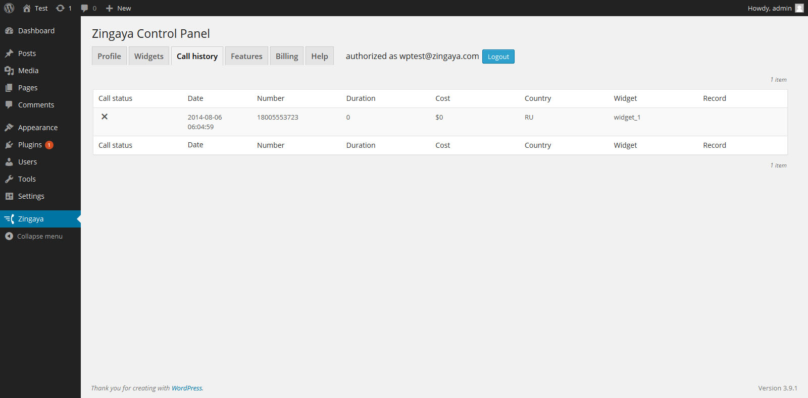Open the Posts menu label
Screen dimensions: 808x398
[27, 53]
